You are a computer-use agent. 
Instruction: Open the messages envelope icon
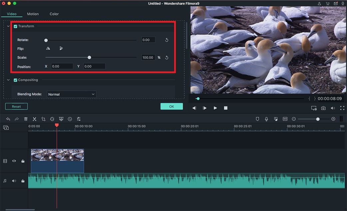tap(336, 4)
